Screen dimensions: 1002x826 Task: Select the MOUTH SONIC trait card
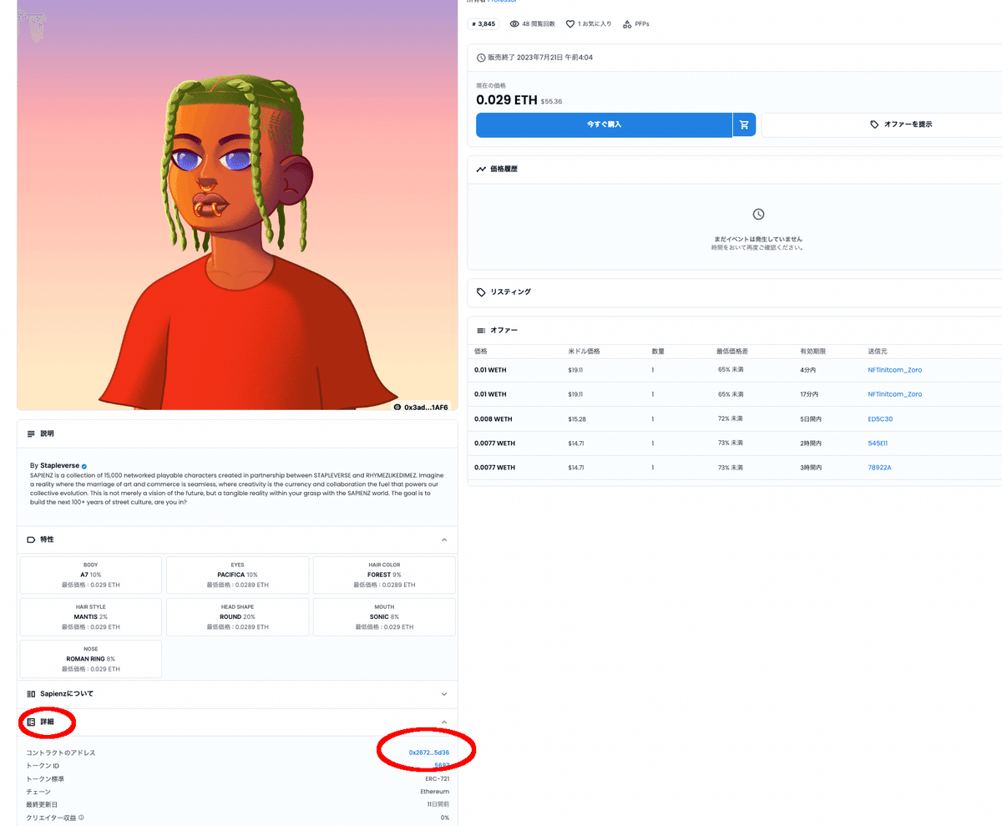[384, 616]
